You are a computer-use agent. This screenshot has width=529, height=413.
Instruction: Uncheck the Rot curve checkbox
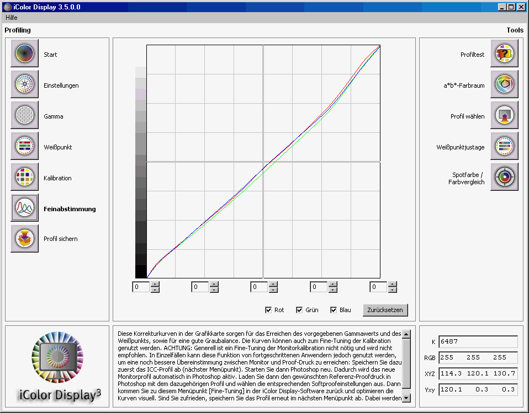tap(269, 310)
